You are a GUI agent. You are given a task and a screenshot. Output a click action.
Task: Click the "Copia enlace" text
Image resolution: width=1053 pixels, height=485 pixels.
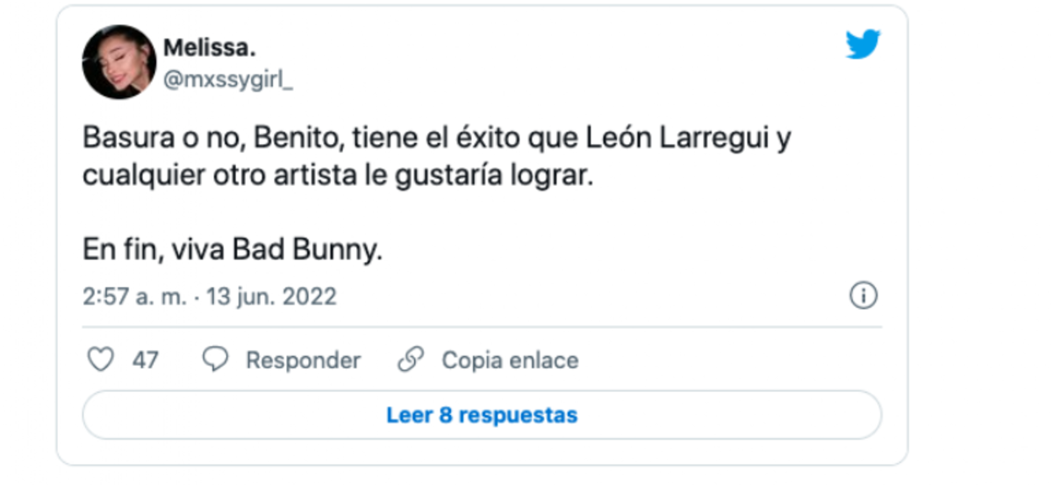coord(510,360)
